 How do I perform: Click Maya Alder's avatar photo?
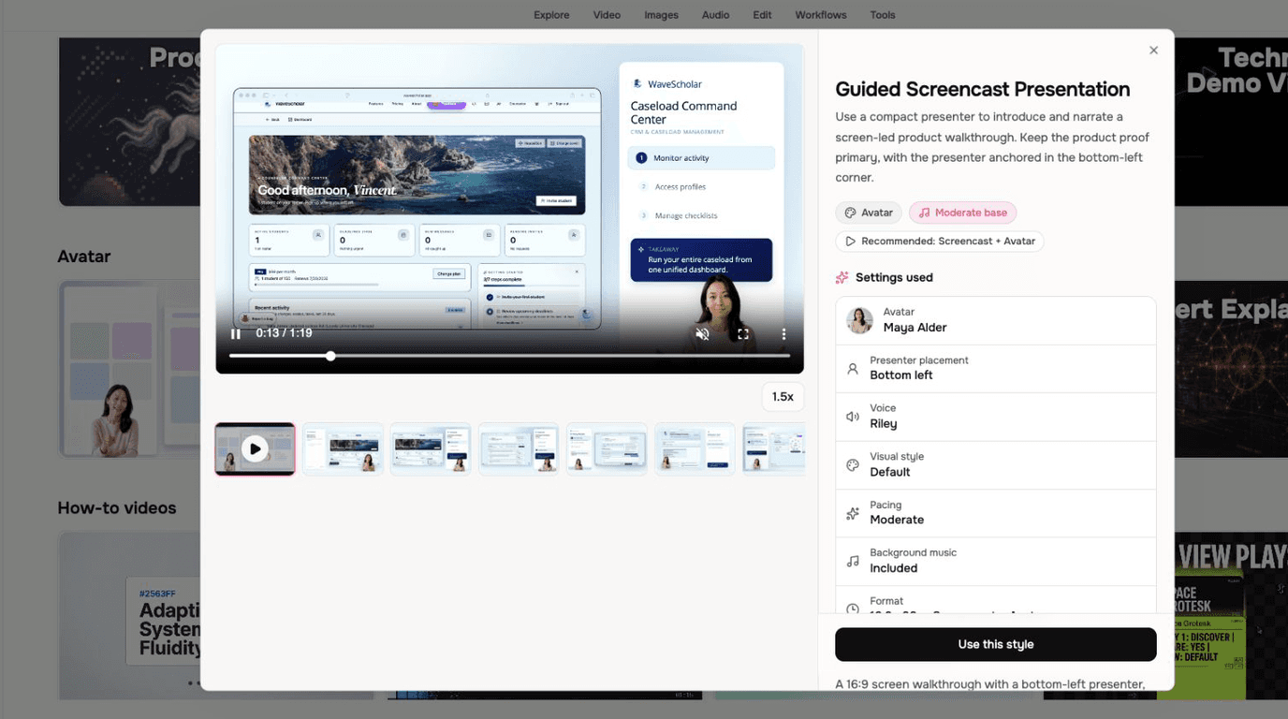859,320
